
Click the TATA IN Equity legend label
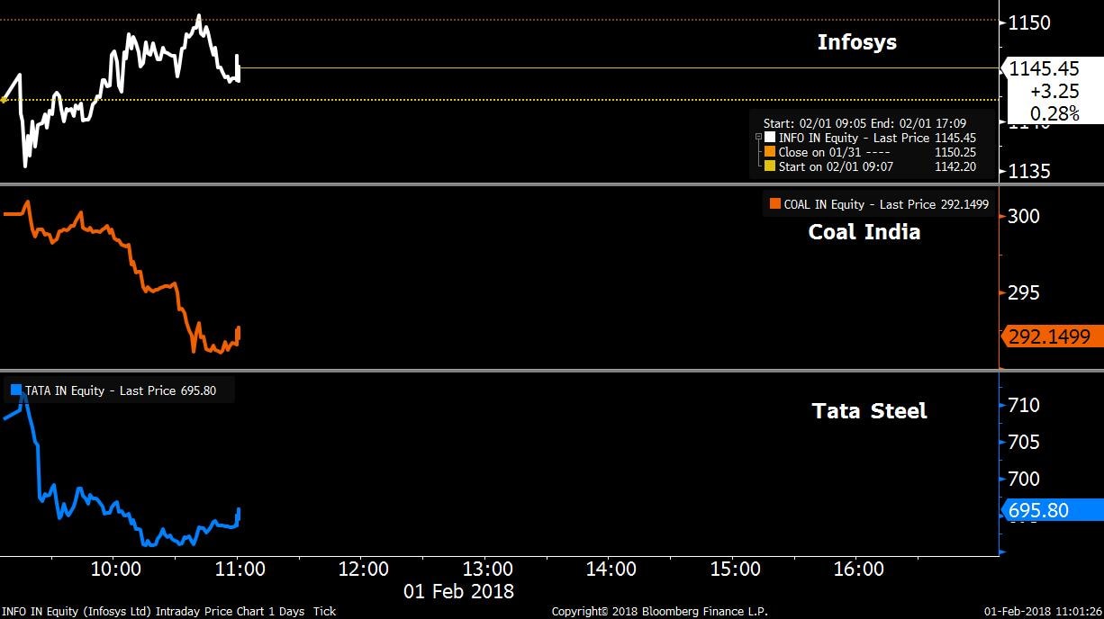(121, 390)
